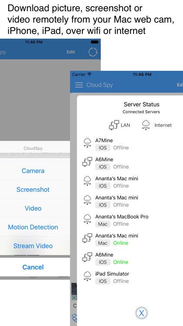Screen dimensions: 183x326
Task: Tap the refresh arrows icon in left phone
Action: pos(93,52)
